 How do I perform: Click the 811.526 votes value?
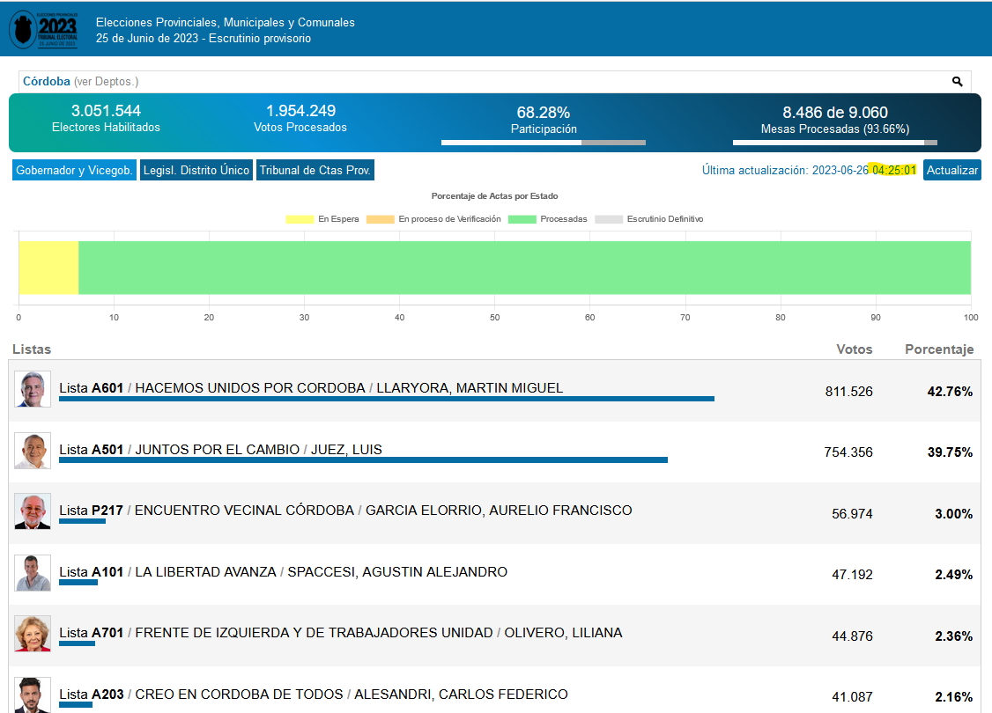pos(848,392)
